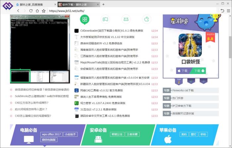
Task: Open the Android category icon
Action: tap(126, 19)
